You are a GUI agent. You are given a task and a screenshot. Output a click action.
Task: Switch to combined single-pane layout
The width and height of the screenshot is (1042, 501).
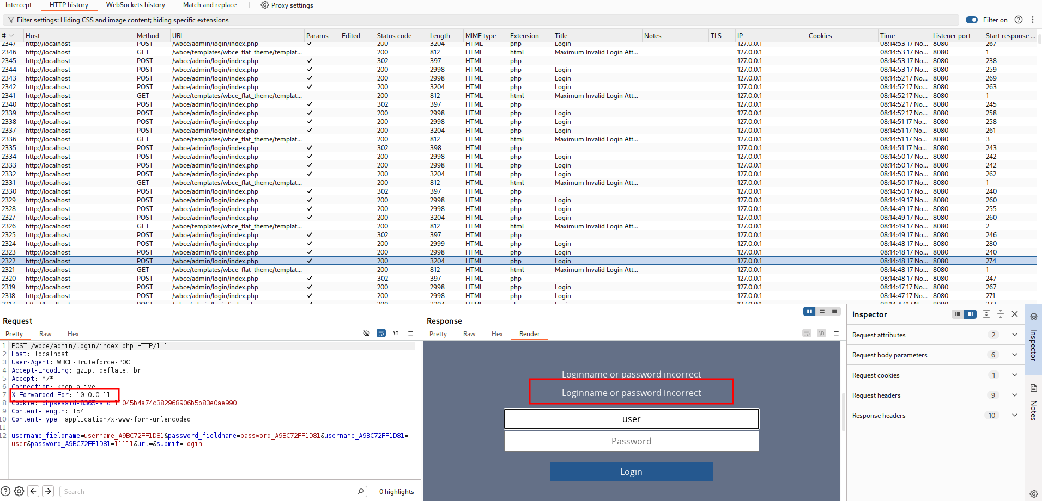(x=834, y=312)
